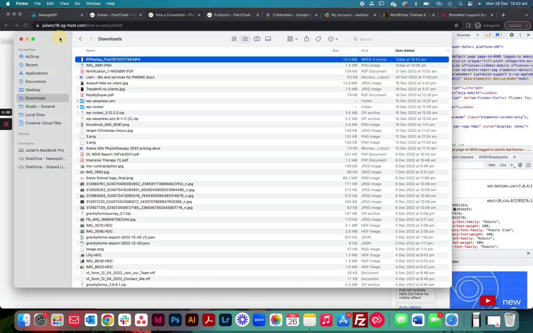Sort by the Name column header
The image size is (533, 333).
pyautogui.click(x=90, y=50)
